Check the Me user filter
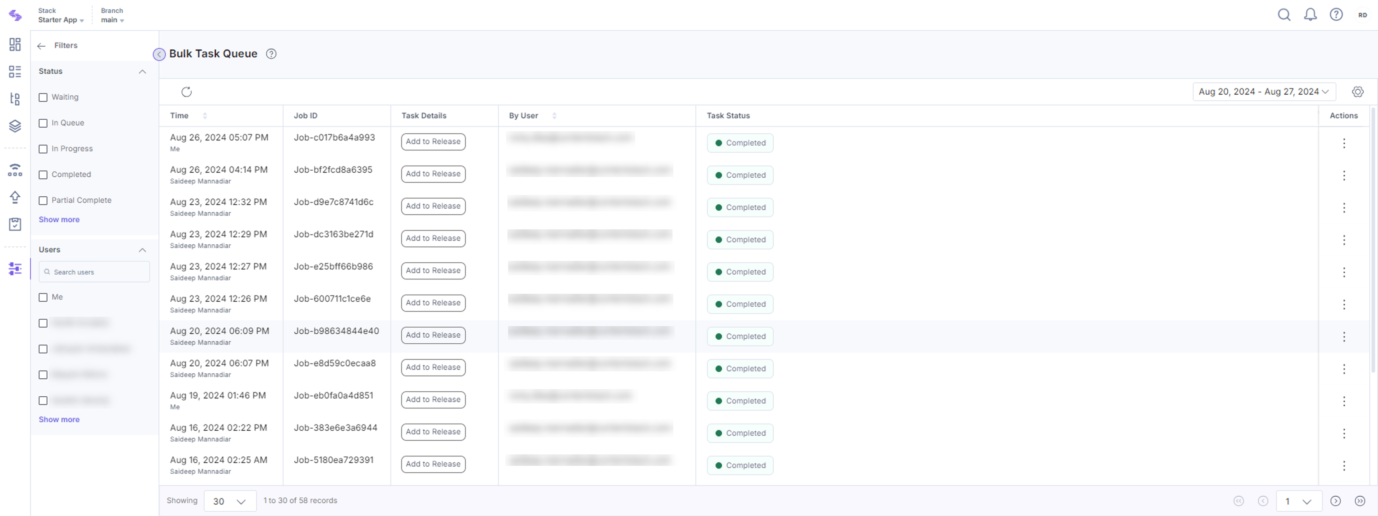The height and width of the screenshot is (516, 1378). point(43,297)
